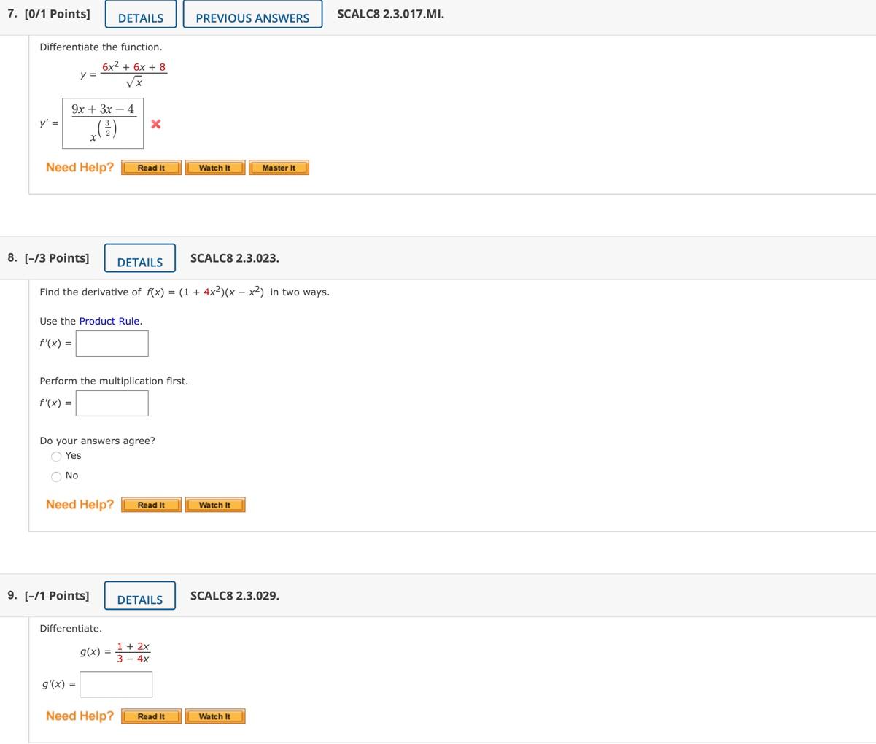876x744 pixels.
Task: Click the Watch It button for question 9
Action: pyautogui.click(x=214, y=716)
